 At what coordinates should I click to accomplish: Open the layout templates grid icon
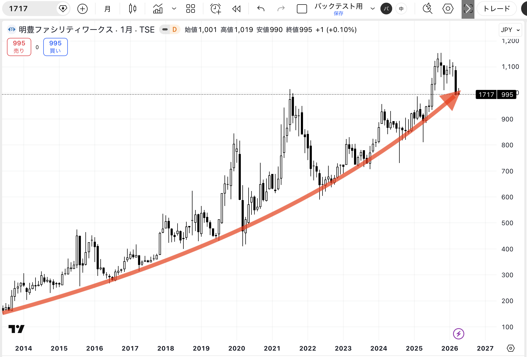pyautogui.click(x=190, y=9)
